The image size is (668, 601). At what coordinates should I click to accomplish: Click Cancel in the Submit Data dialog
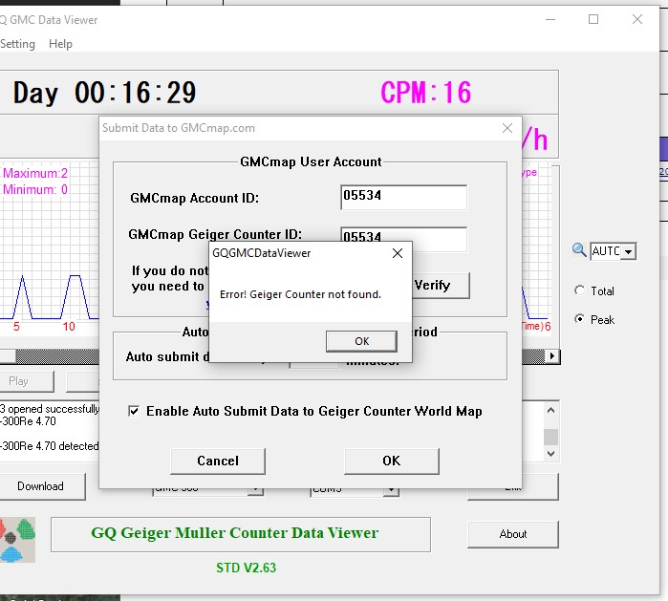(x=218, y=461)
